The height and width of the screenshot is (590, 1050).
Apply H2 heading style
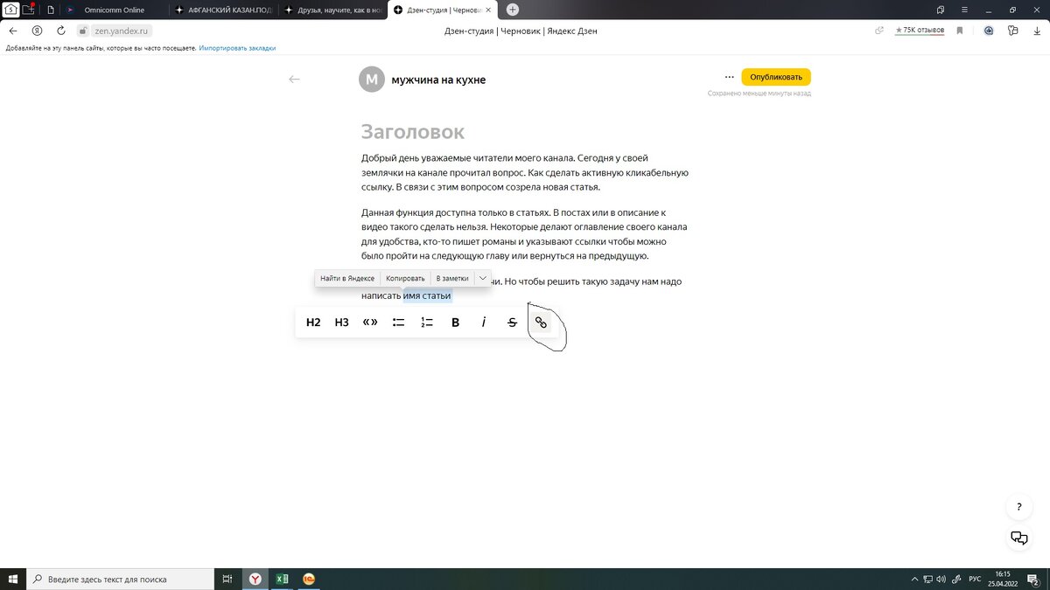pos(312,322)
